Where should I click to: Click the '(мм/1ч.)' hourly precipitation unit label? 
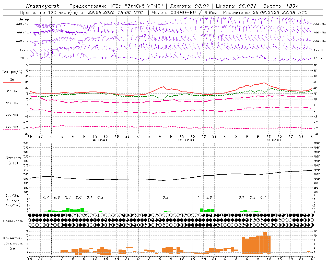click(x=13, y=205)
